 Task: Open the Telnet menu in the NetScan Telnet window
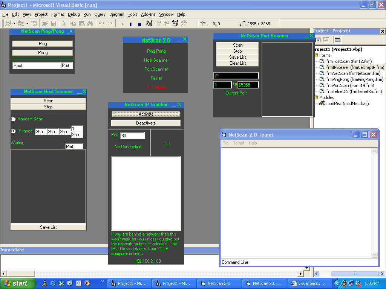[x=238, y=143]
